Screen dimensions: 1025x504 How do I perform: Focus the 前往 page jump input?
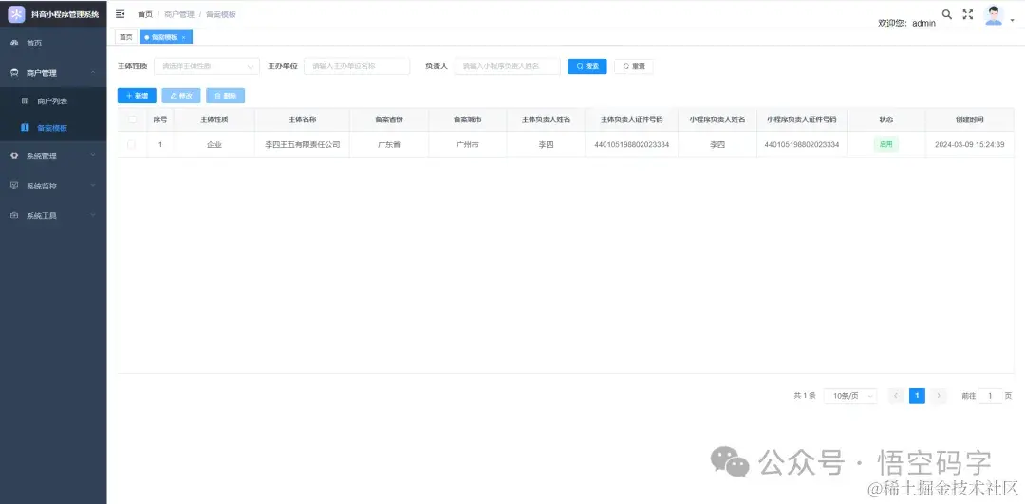pos(990,396)
